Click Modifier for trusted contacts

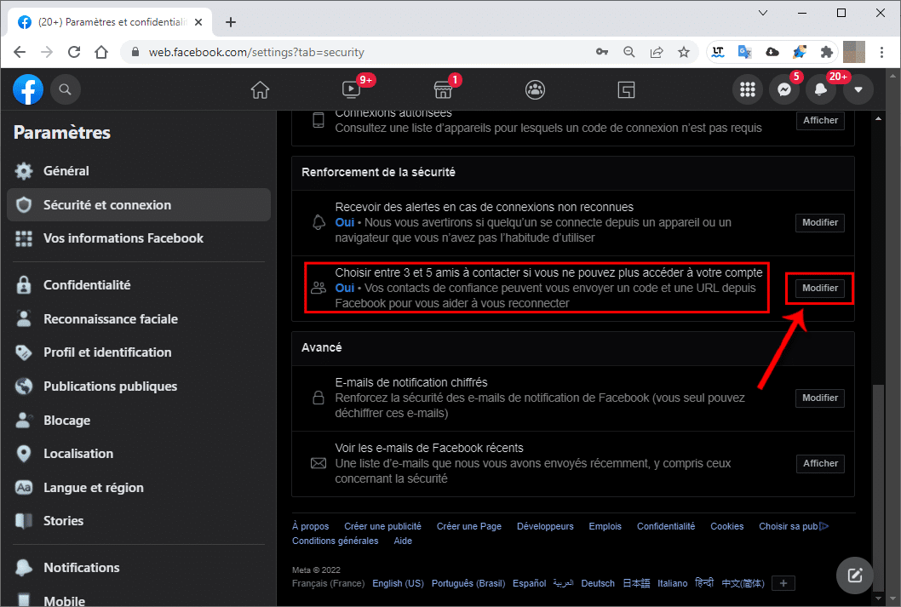coord(820,289)
